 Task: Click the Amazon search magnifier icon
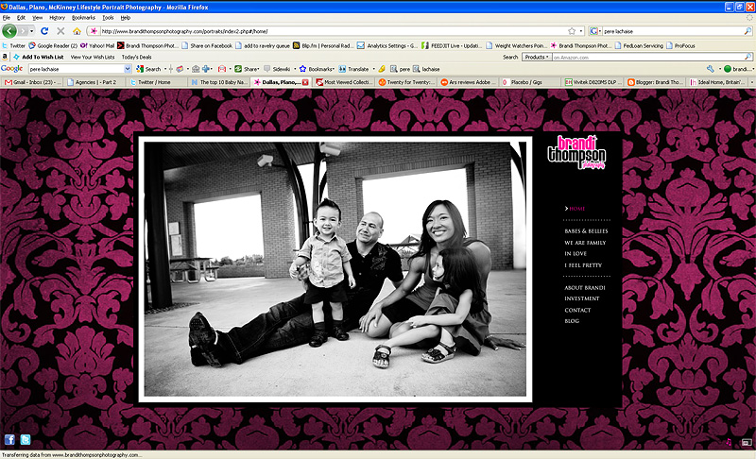click(747, 57)
